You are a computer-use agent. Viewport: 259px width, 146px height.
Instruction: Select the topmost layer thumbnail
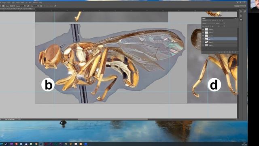point(206,30)
